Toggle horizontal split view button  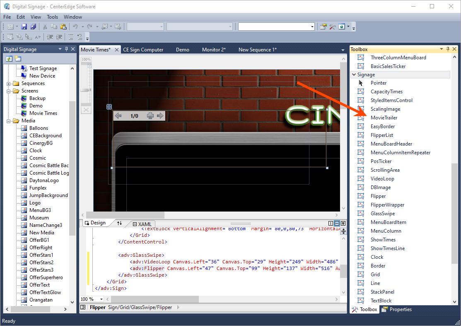pyautogui.click(x=337, y=223)
